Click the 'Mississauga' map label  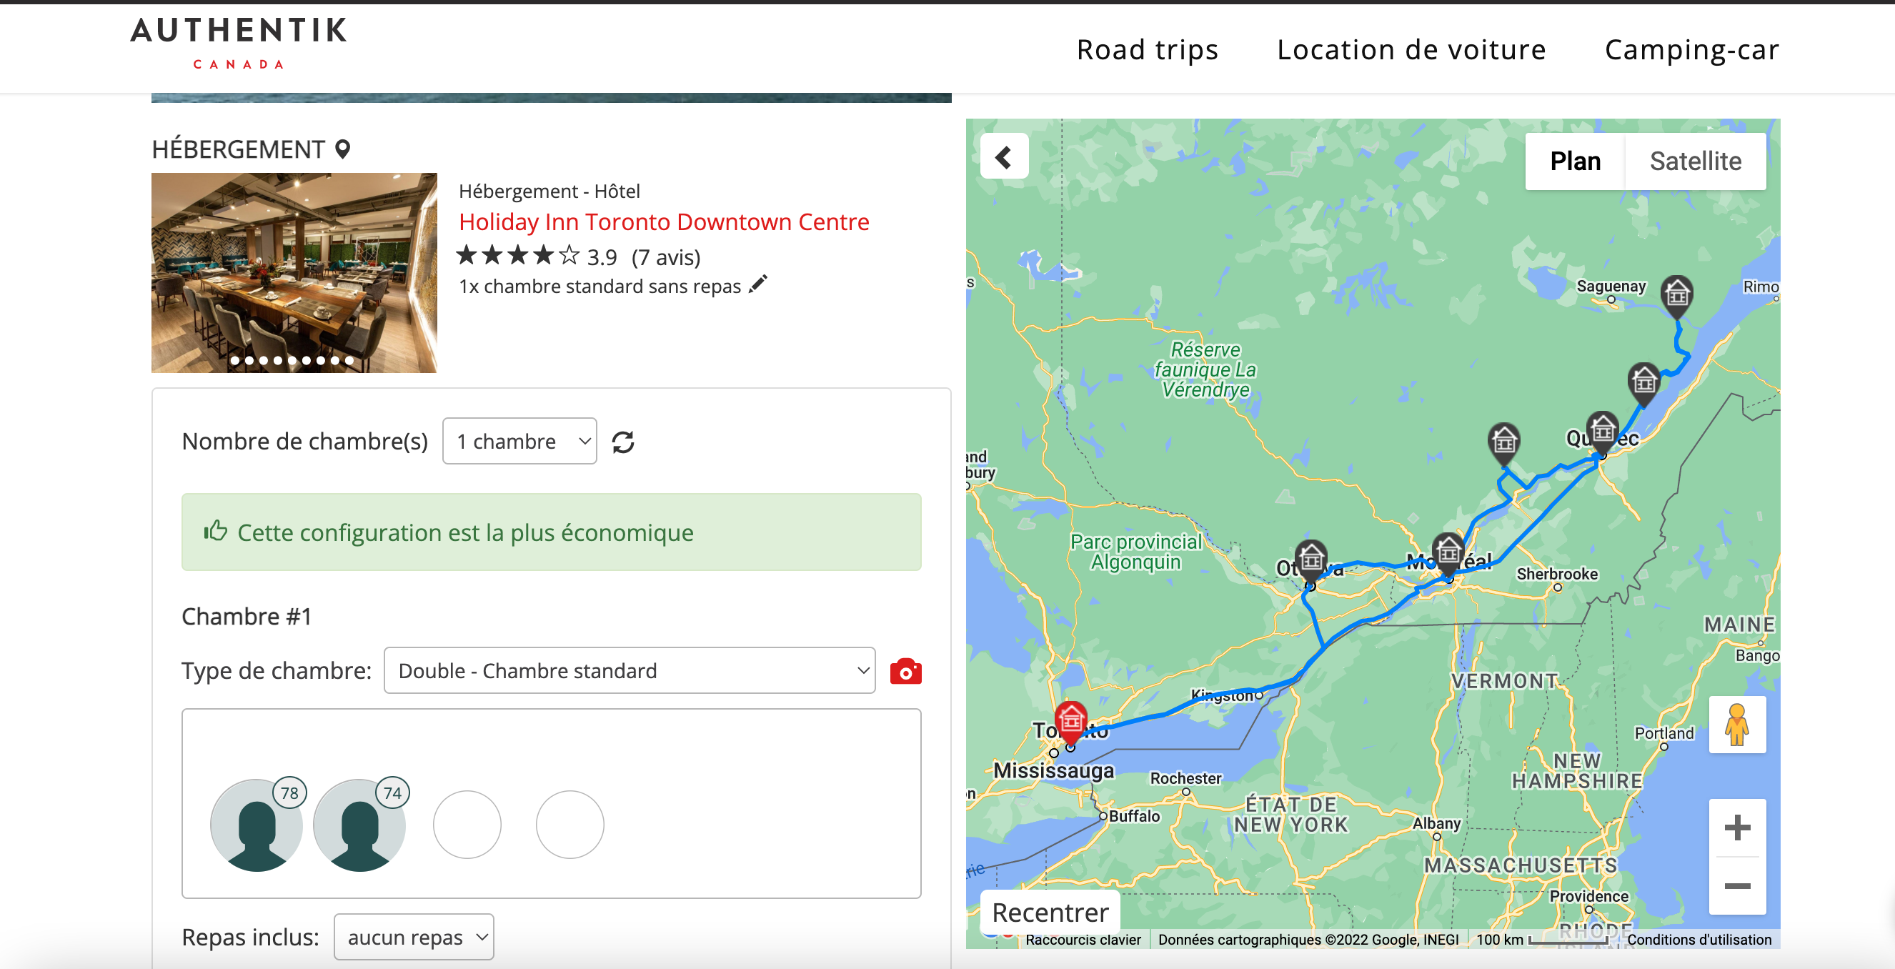(x=1053, y=770)
